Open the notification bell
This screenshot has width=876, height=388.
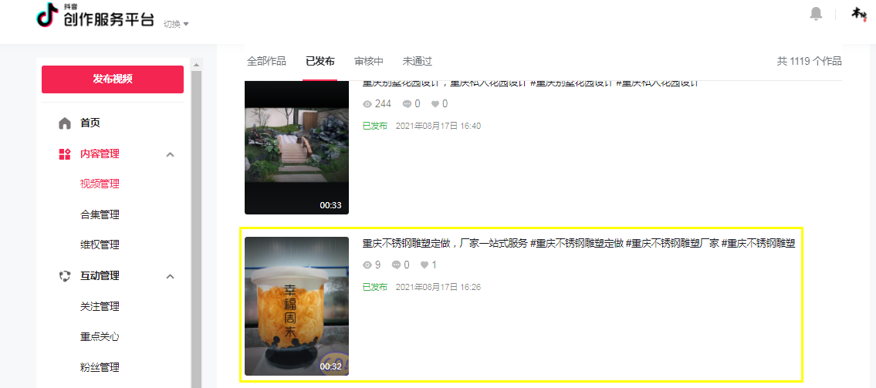tap(817, 14)
